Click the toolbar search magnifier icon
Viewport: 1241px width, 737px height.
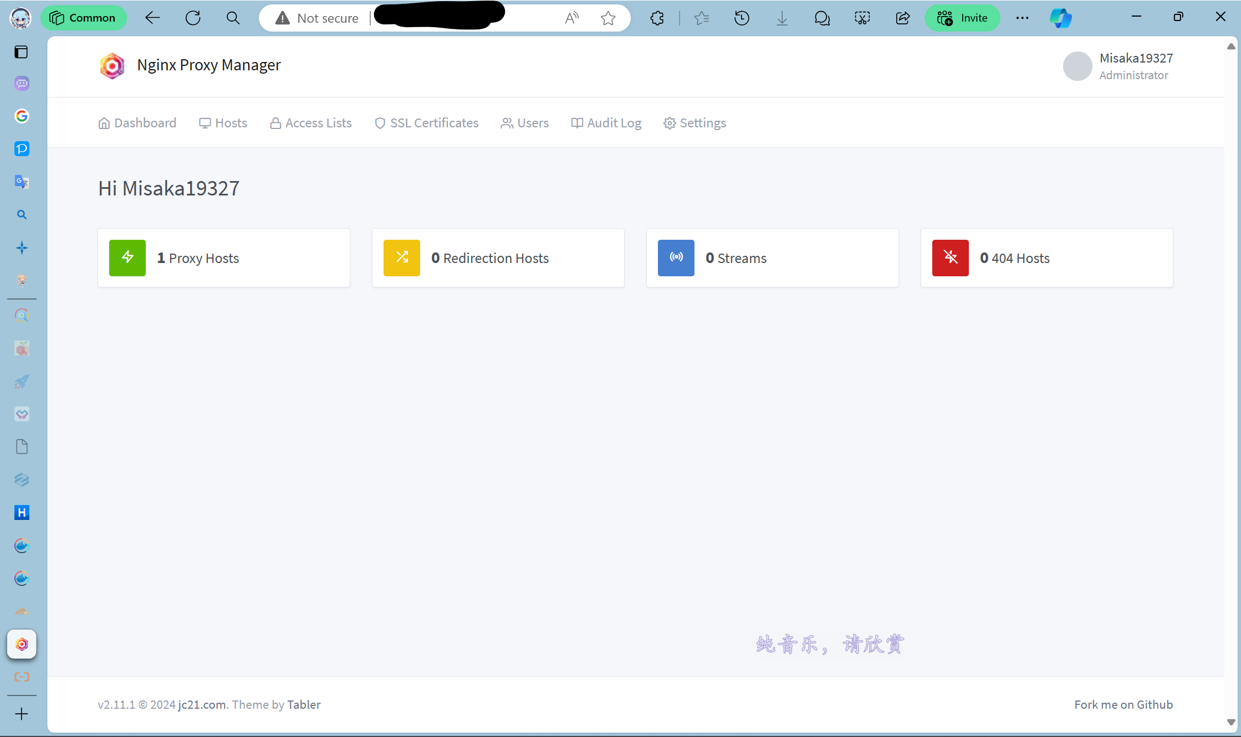pyautogui.click(x=233, y=18)
